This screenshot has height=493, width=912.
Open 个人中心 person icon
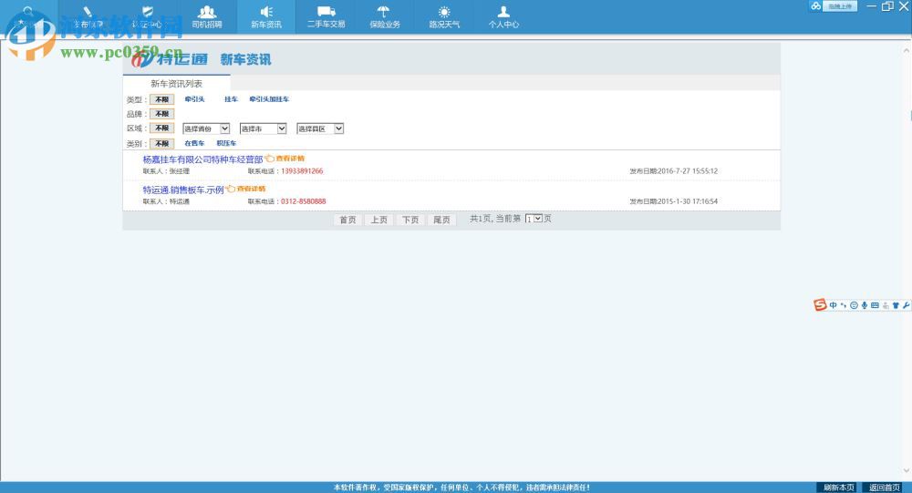503,12
